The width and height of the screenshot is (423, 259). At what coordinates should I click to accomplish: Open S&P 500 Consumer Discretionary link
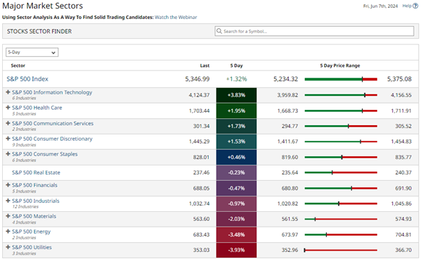coord(52,139)
